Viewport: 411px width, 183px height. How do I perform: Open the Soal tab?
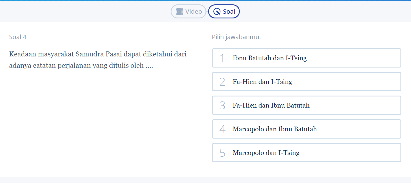[224, 11]
